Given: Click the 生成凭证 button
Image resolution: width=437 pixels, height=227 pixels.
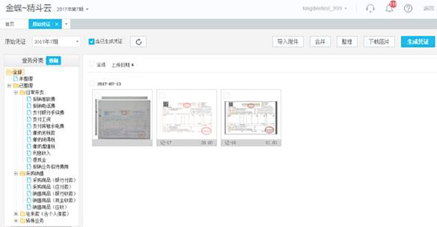Looking at the screenshot, I should (418, 42).
